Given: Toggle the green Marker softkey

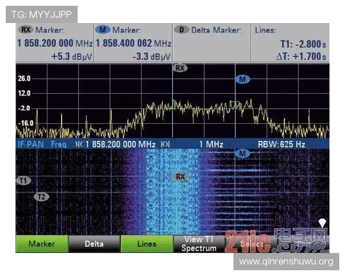Looking at the screenshot, I should [x=41, y=244].
